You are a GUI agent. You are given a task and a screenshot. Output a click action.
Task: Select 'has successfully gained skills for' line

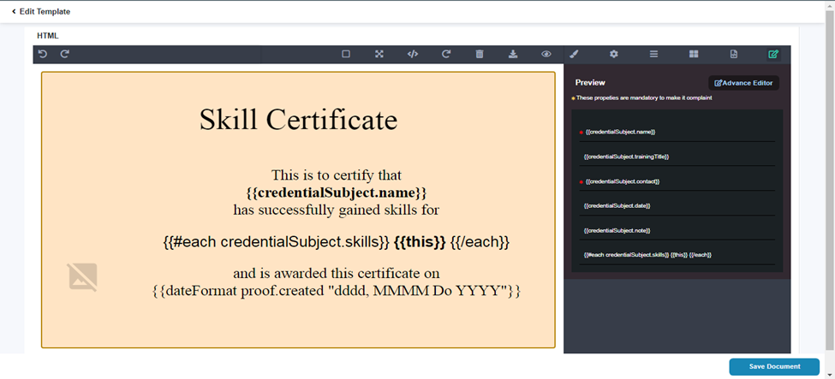pos(336,210)
